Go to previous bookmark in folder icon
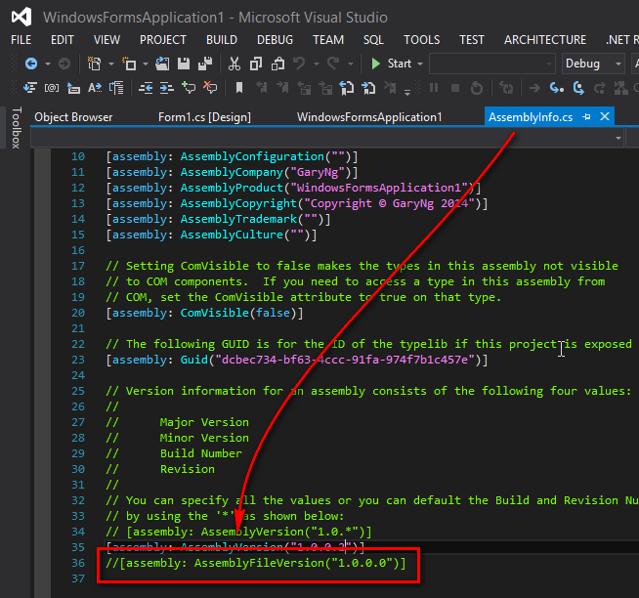The width and height of the screenshot is (639, 598). [305, 88]
